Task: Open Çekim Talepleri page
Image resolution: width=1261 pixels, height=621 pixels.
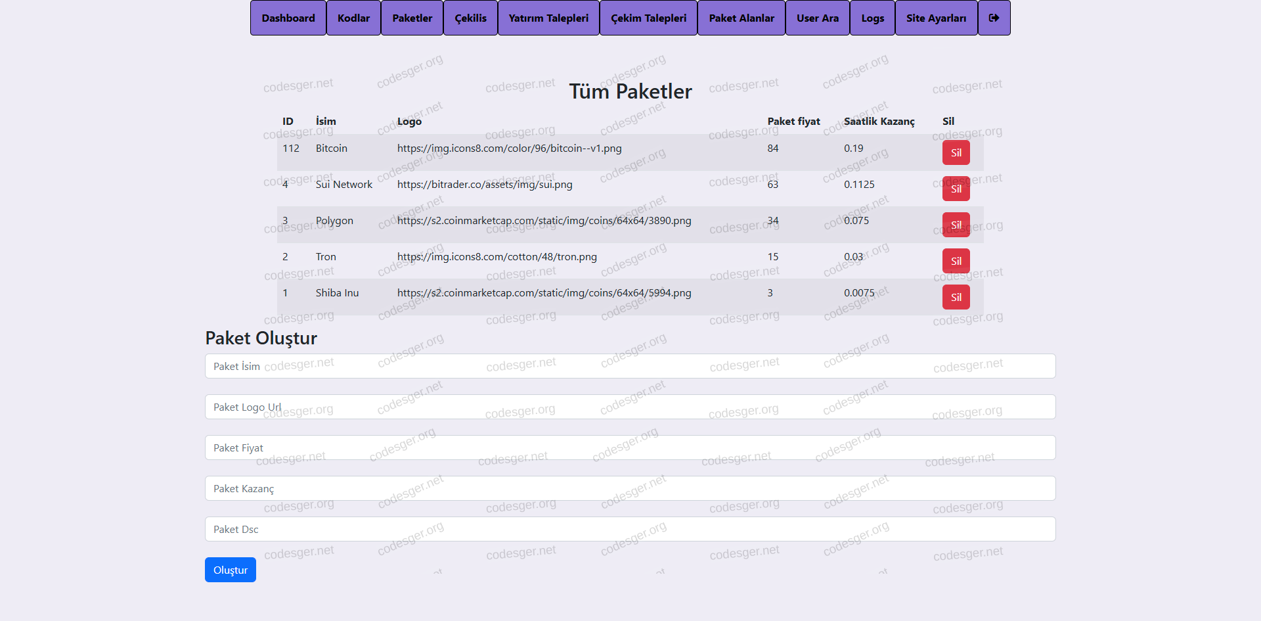Action: [x=648, y=18]
